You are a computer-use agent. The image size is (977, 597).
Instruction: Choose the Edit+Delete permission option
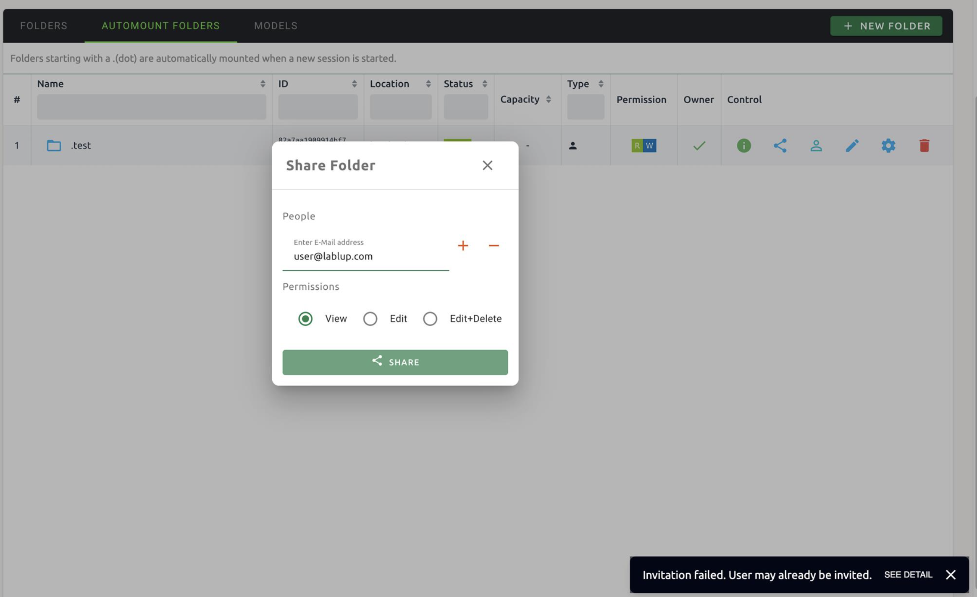[430, 319]
